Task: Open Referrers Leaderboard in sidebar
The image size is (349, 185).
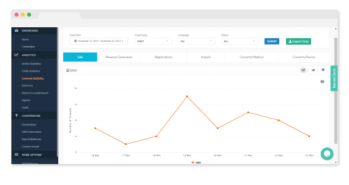Action: (x=35, y=93)
